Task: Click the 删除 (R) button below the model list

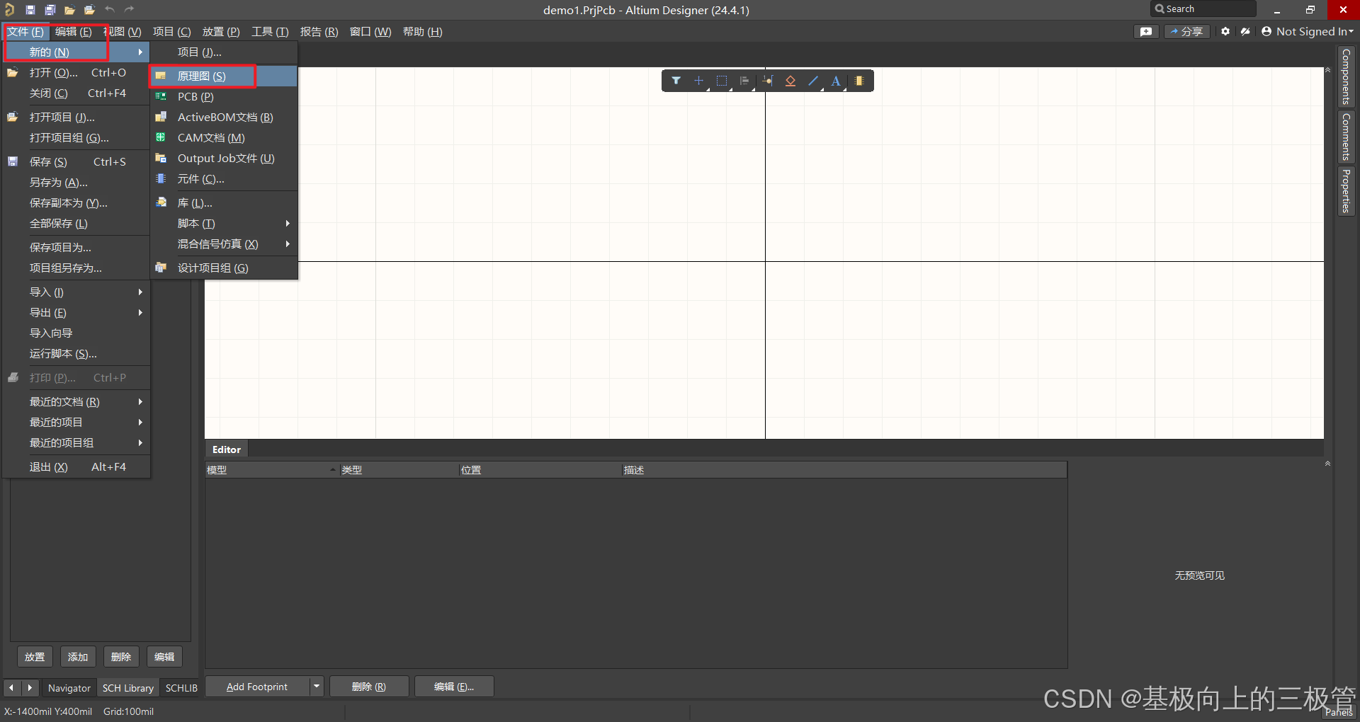Action: tap(369, 687)
